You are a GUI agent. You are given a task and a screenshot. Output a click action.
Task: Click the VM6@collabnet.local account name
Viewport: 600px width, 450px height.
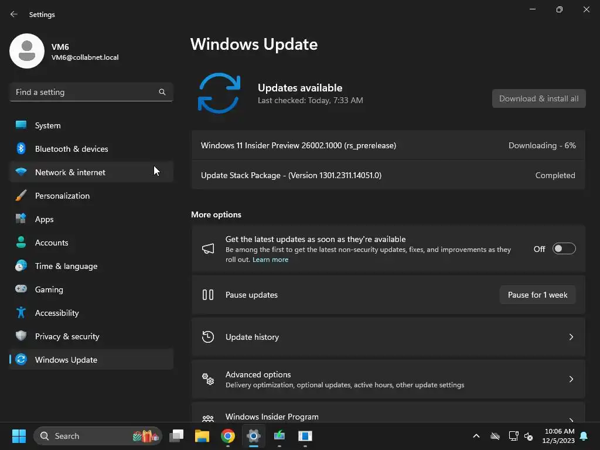click(x=85, y=57)
